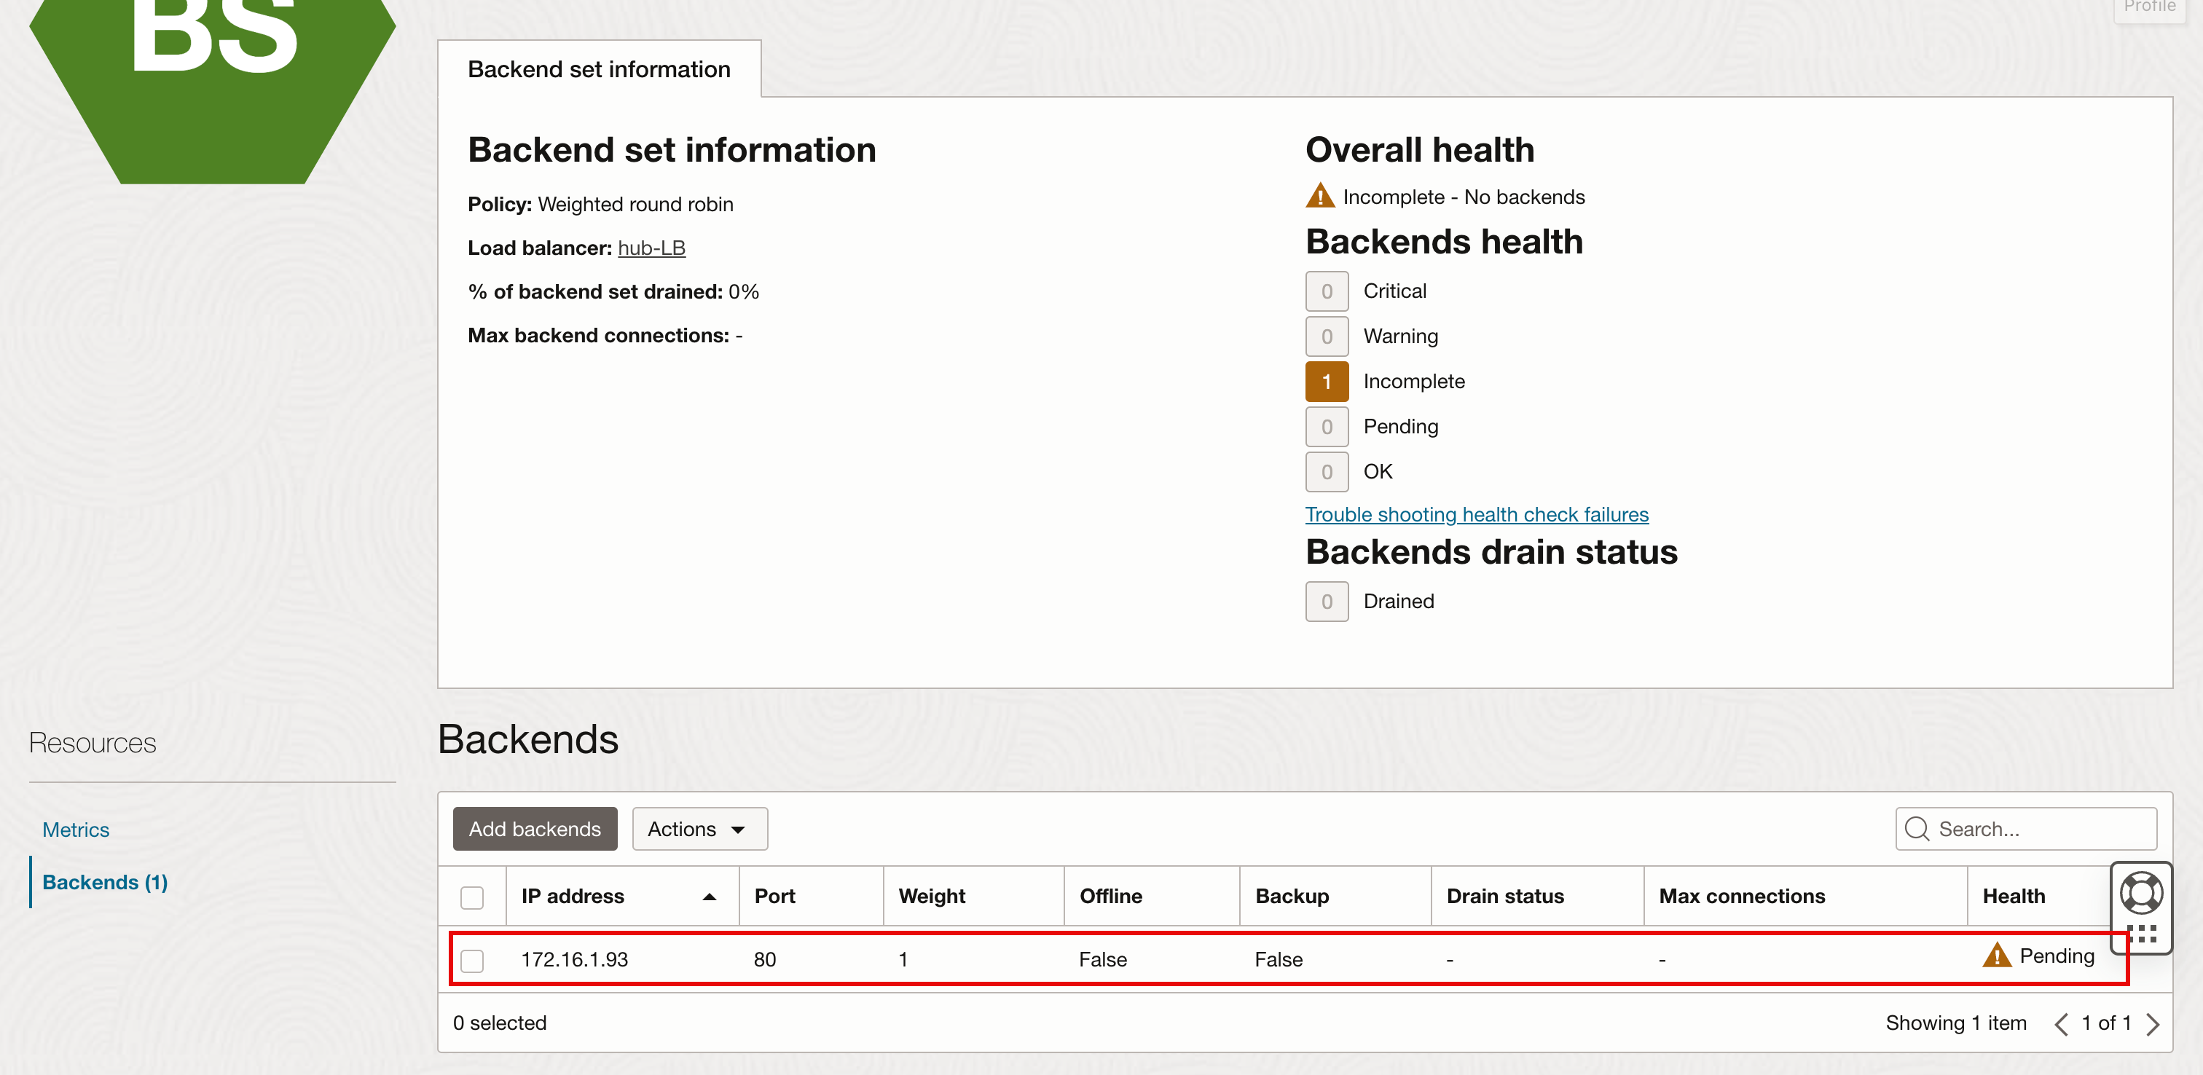Viewport: 2203px width, 1075px height.
Task: Click the Add backends button
Action: (535, 829)
